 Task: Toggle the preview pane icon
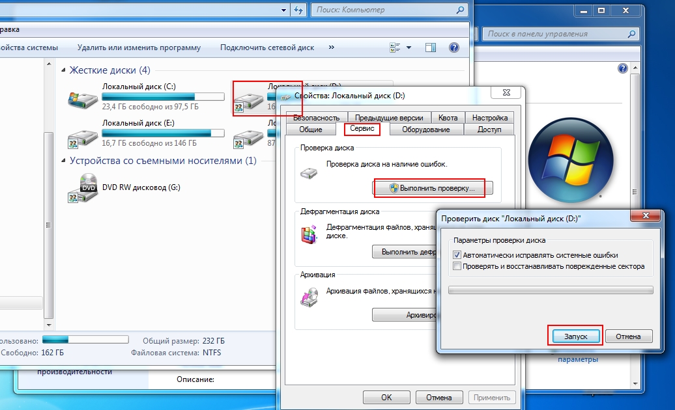click(x=431, y=48)
